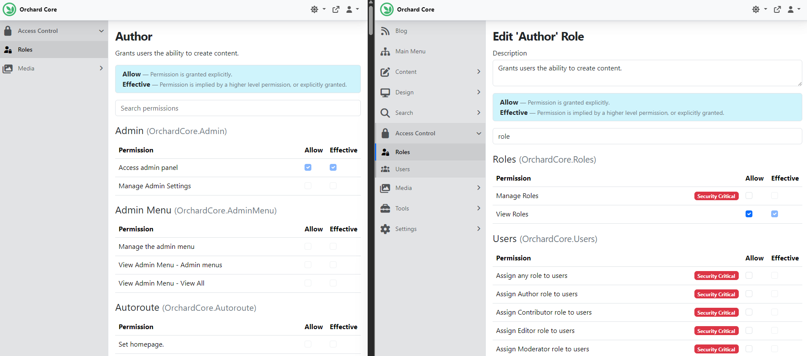The width and height of the screenshot is (807, 356).
Task: Open user account icon in right window
Action: pyautogui.click(x=791, y=9)
